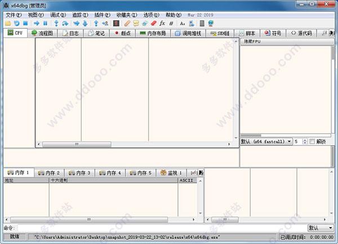Open the 帮助 menu
The width and height of the screenshot is (338, 244).
174,15
